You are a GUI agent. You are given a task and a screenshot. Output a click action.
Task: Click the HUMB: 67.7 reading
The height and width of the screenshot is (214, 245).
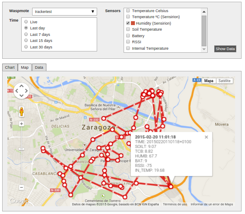coord(146,156)
